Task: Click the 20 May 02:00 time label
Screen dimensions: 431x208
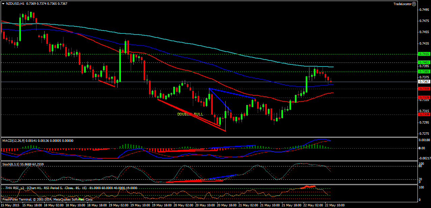Action: pyautogui.click(x=183, y=205)
